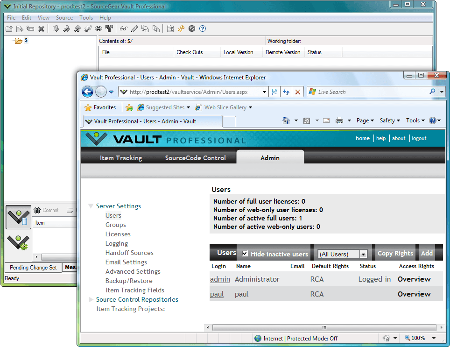Click the blue Help question mark in Vault toolbar
The width and height of the screenshot is (450, 347).
click(203, 28)
